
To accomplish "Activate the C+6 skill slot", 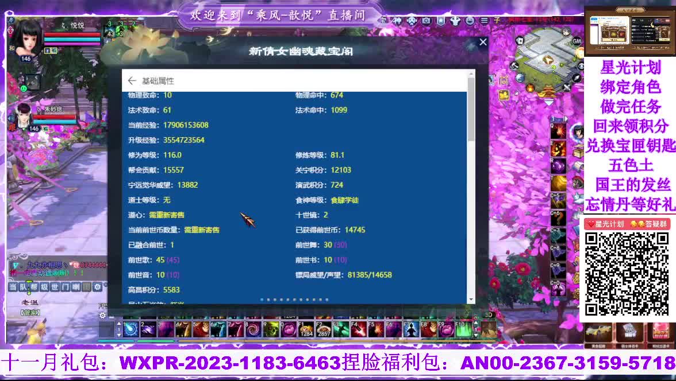I will [x=558, y=219].
